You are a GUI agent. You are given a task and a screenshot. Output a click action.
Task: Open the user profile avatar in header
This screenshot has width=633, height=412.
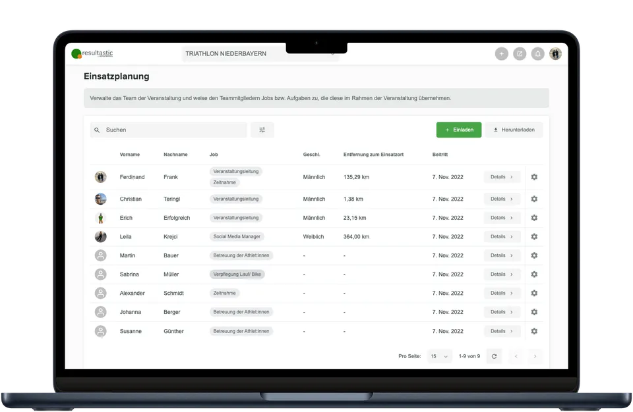click(555, 53)
